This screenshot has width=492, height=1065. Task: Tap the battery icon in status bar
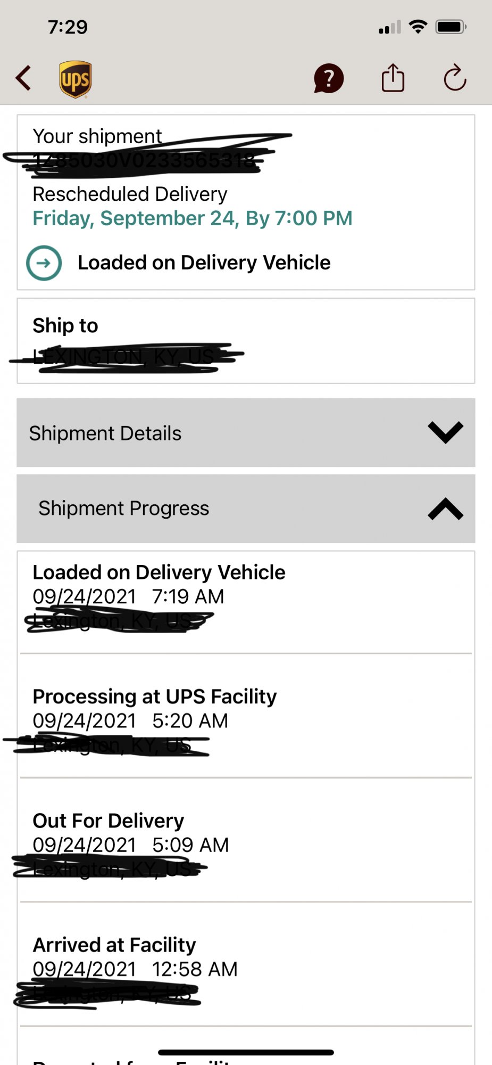click(x=451, y=27)
